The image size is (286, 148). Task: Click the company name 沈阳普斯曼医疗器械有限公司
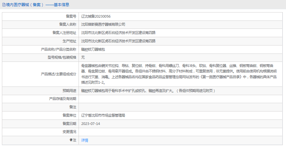tap(103, 24)
